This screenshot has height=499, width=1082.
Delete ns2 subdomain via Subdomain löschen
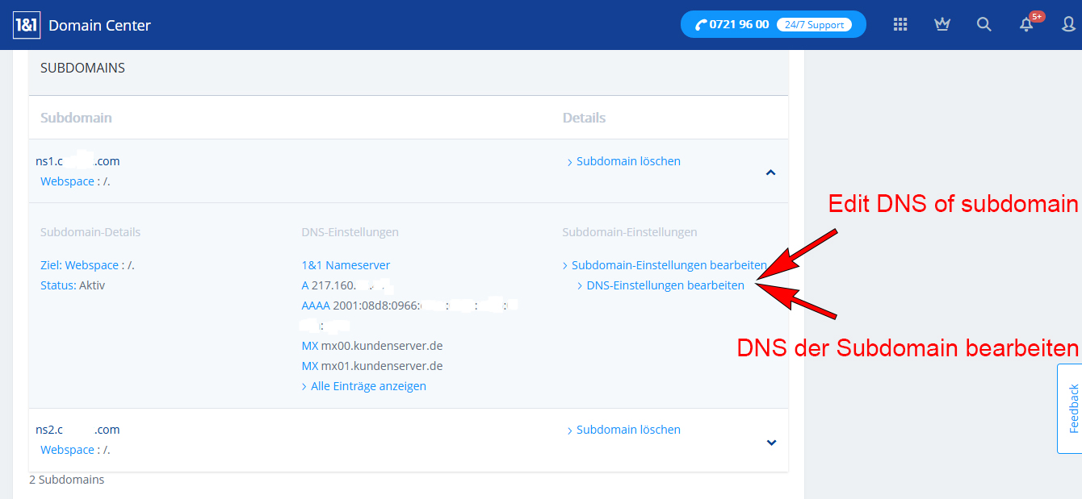[628, 430]
